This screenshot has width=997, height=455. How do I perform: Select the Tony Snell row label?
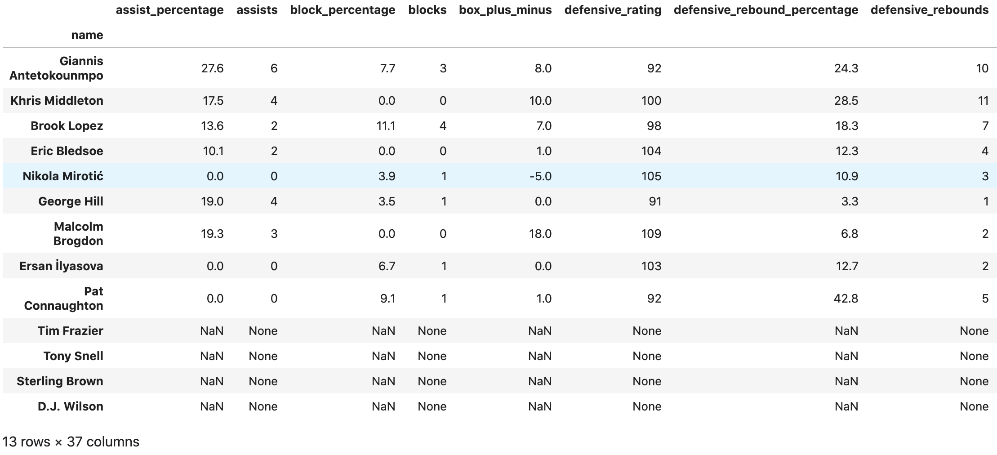click(x=73, y=356)
